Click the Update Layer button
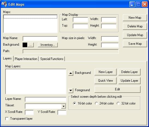This screenshot has height=127, width=149. click(129, 81)
